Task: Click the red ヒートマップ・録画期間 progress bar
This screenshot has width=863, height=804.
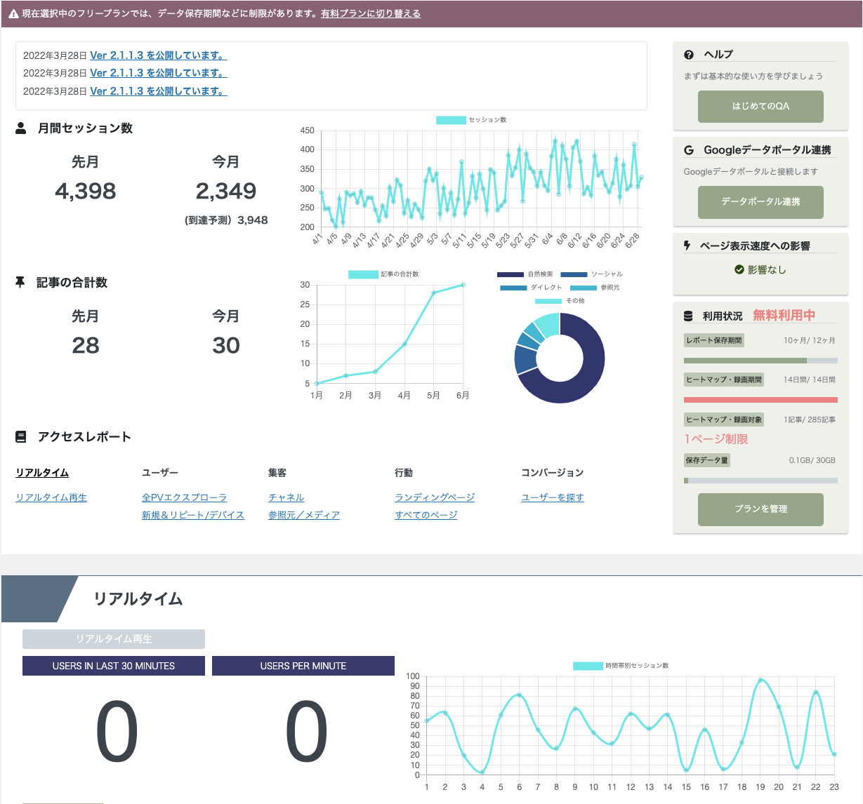Action: coord(760,400)
